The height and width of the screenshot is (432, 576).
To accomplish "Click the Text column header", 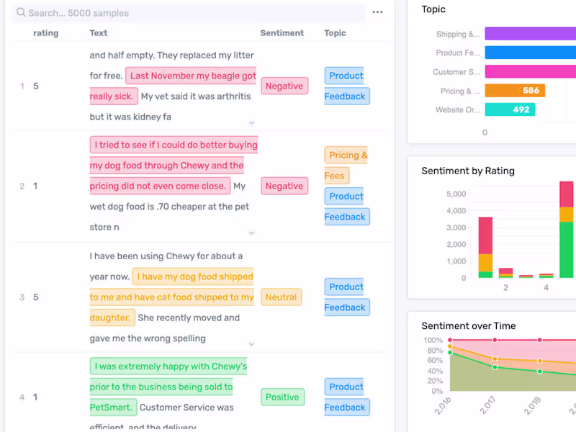I will tap(99, 33).
